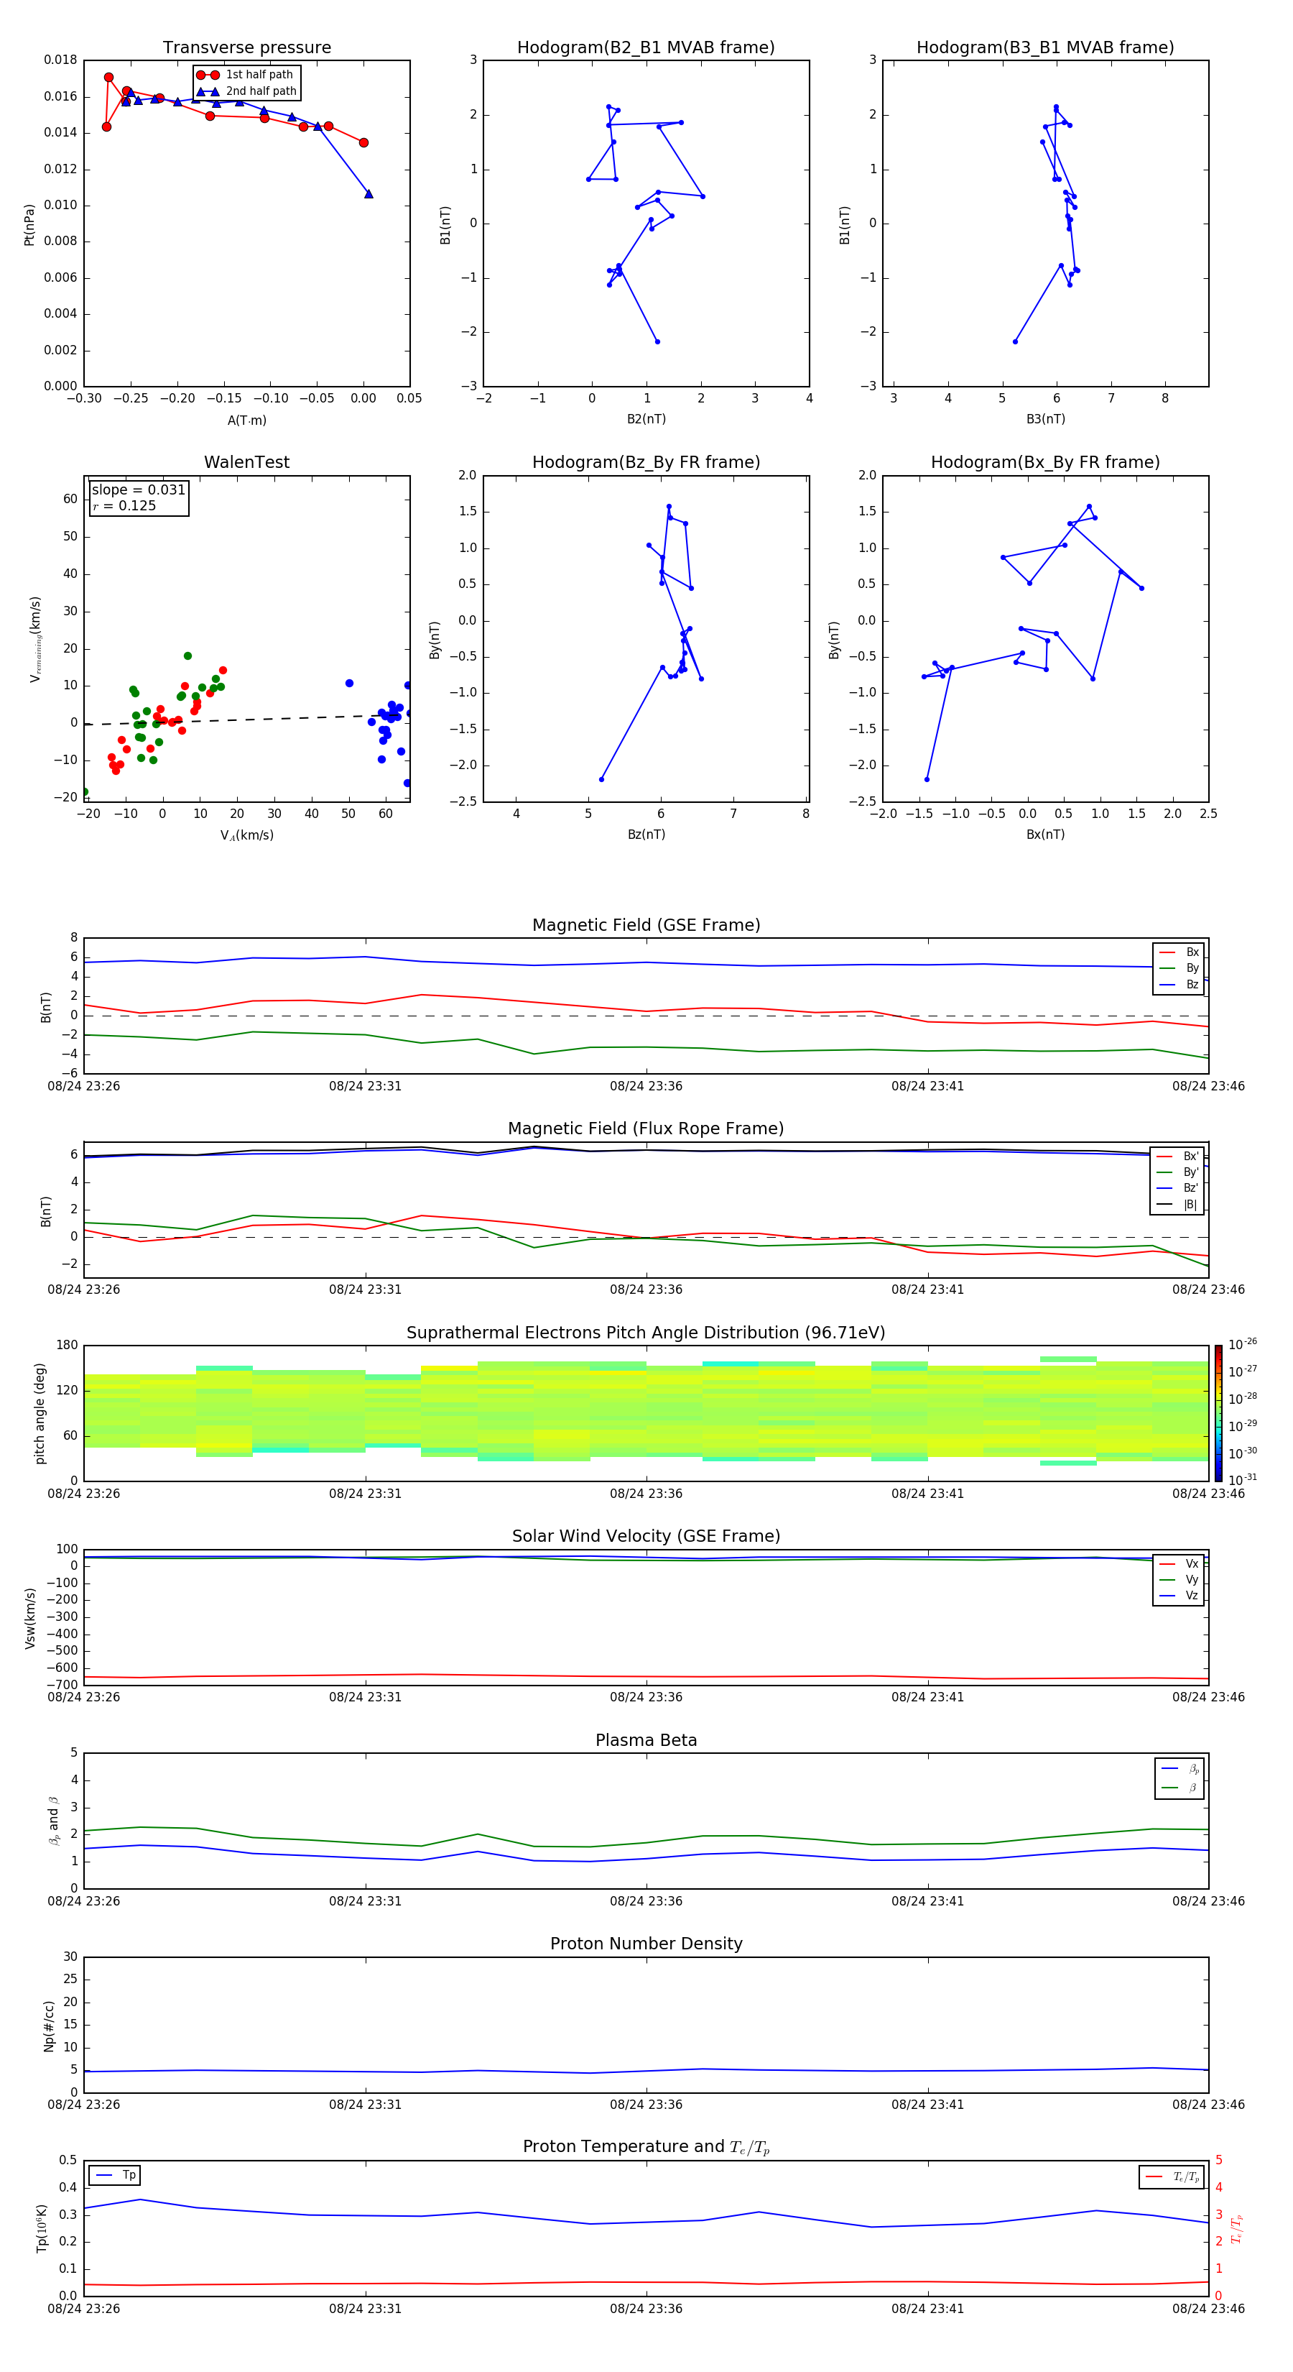Click the Bz legend entry in GSE magnetic field
This screenshot has width=1293, height=2372.
click(x=1179, y=984)
